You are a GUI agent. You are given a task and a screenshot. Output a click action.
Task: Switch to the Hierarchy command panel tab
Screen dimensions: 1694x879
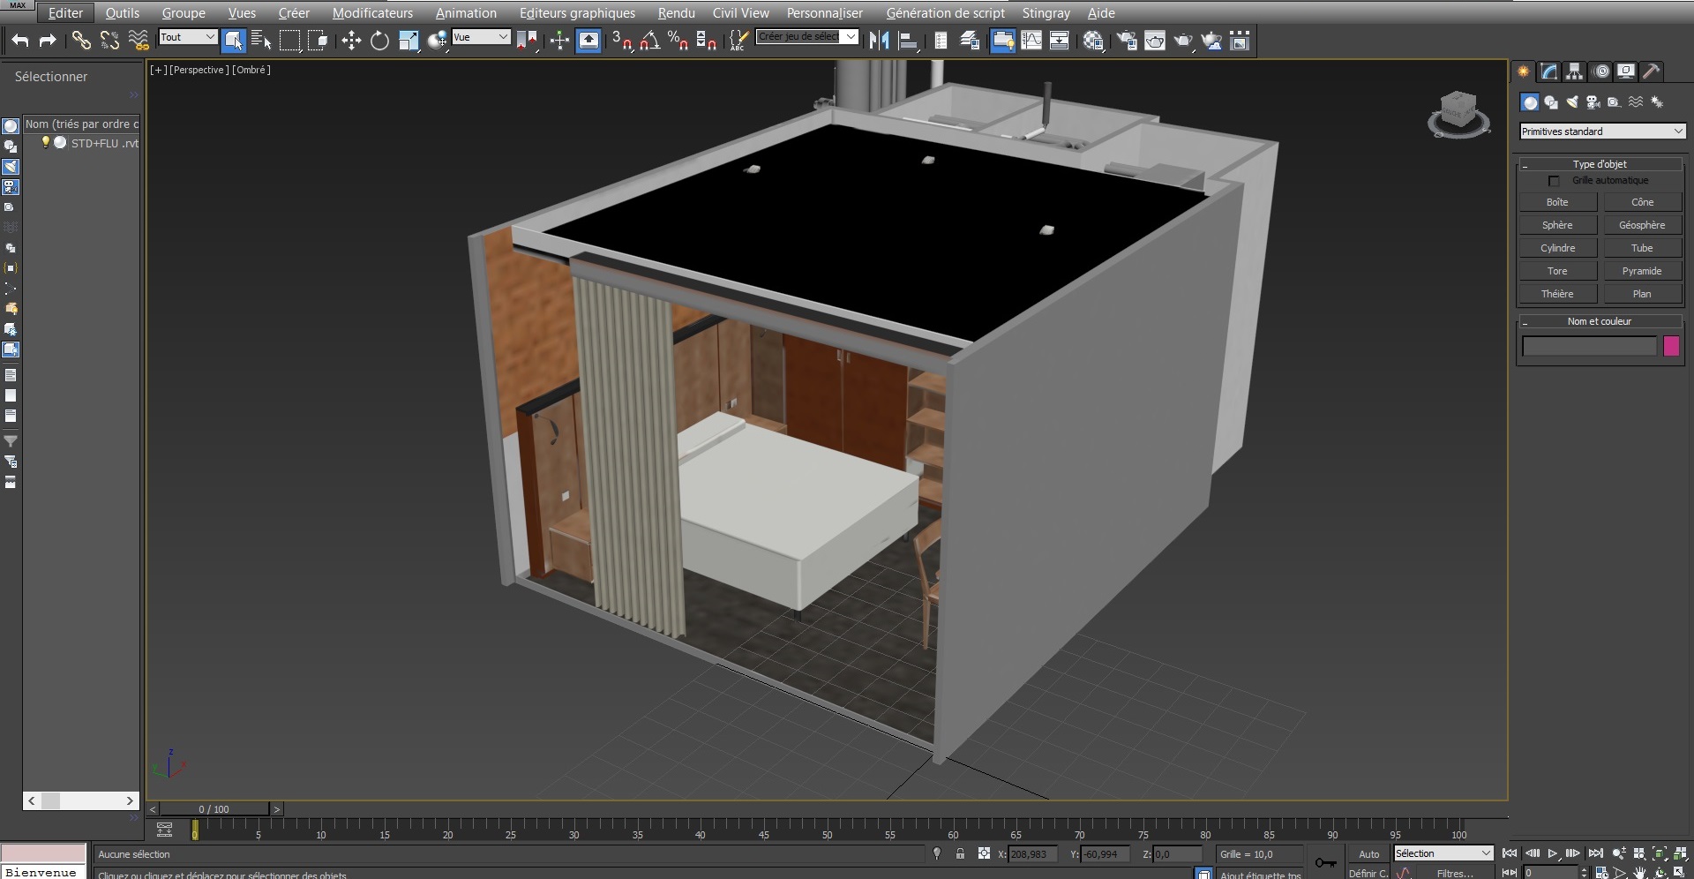[x=1575, y=71]
